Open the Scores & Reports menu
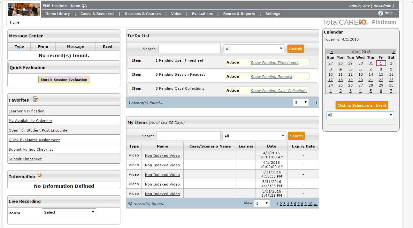The image size is (413, 228). click(239, 14)
